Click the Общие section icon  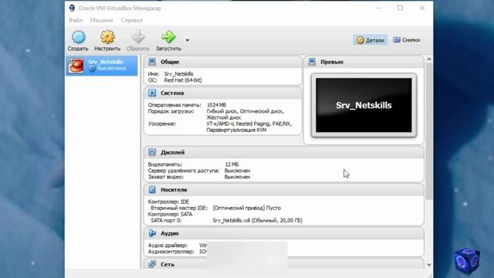click(x=152, y=62)
